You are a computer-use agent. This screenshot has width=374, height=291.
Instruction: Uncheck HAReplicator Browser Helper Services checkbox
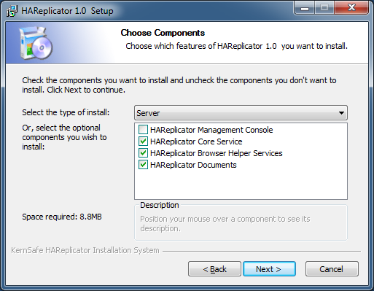(143, 153)
